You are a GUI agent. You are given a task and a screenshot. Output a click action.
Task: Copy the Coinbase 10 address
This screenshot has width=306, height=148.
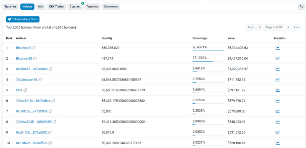[x=40, y=79]
